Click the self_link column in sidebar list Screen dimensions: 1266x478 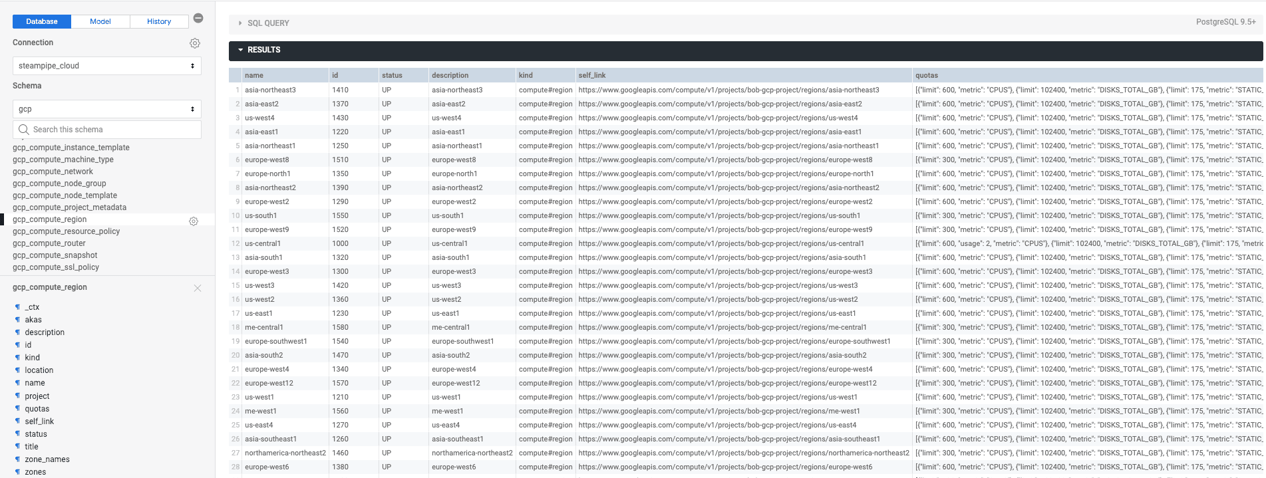(39, 421)
